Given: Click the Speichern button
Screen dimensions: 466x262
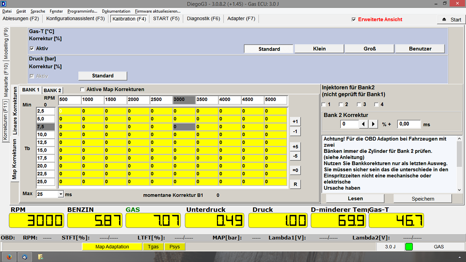Looking at the screenshot, I should pyautogui.click(x=423, y=199).
